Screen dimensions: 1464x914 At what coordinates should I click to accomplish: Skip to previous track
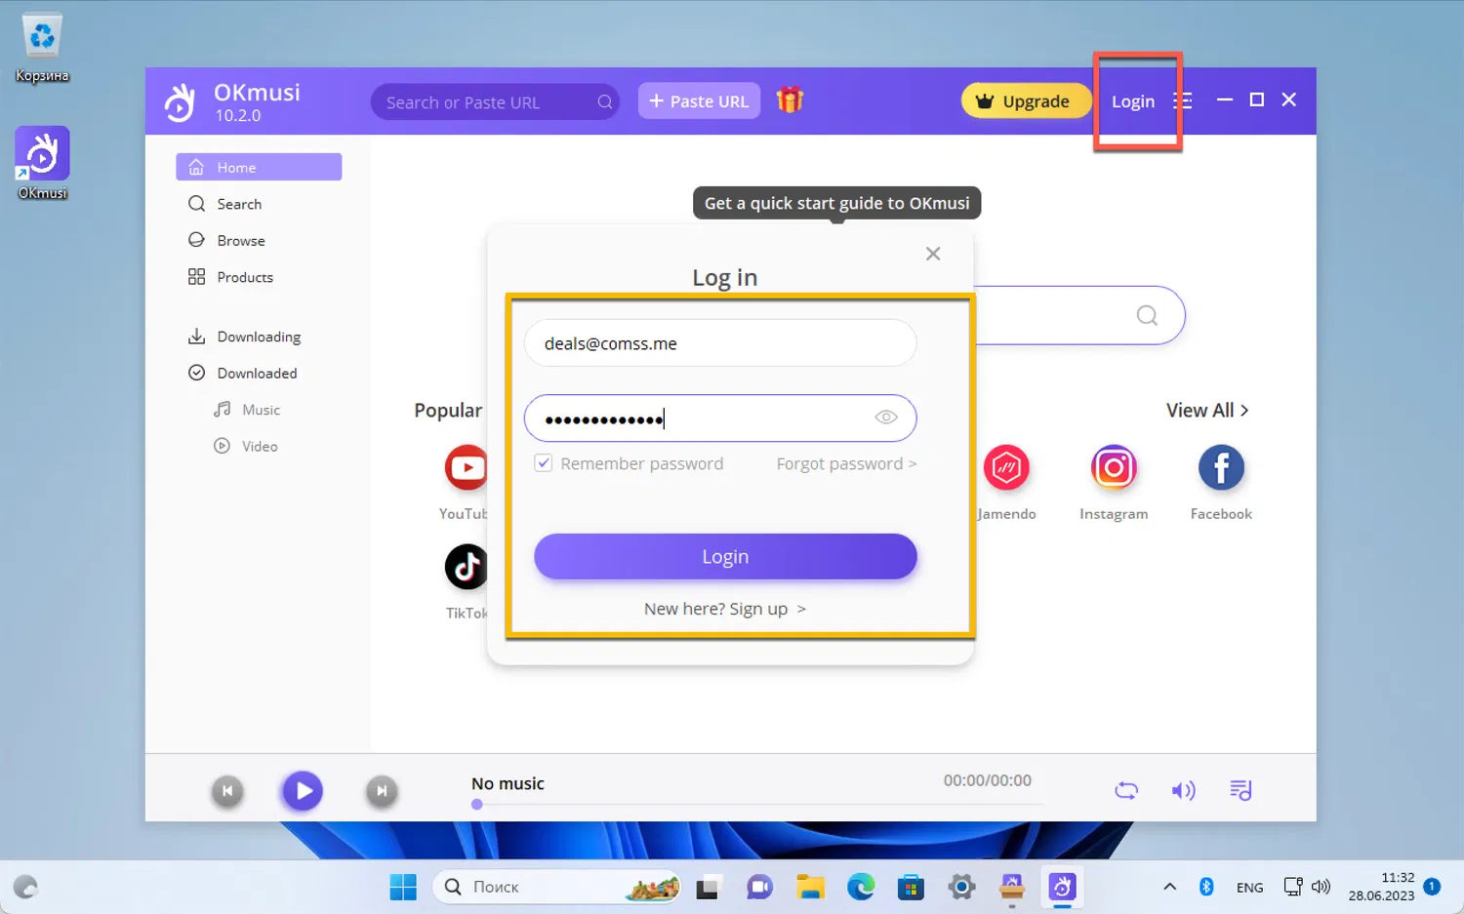(x=227, y=791)
